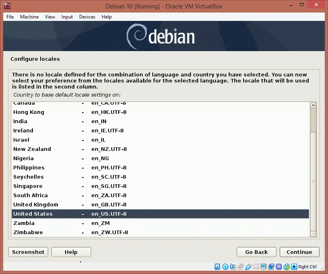Select India en_IN locale row
The height and width of the screenshot is (274, 328).
point(160,122)
